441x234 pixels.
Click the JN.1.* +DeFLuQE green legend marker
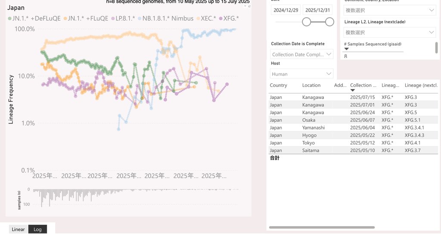10,18
